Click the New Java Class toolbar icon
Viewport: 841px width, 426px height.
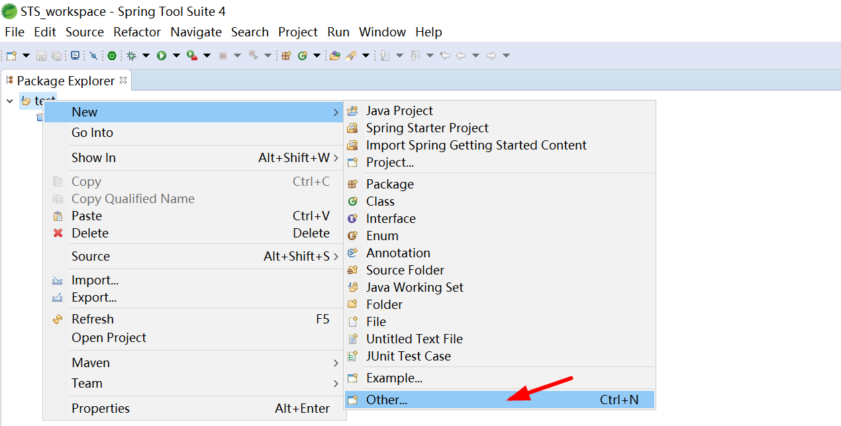(x=302, y=56)
